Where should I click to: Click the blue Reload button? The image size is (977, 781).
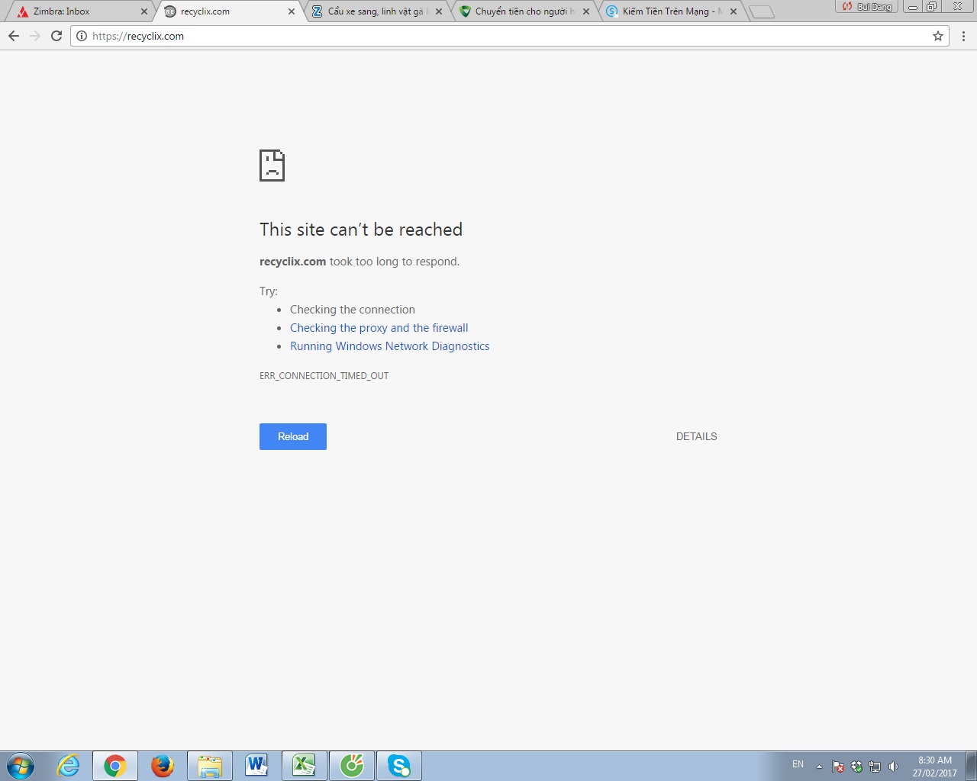pos(293,436)
